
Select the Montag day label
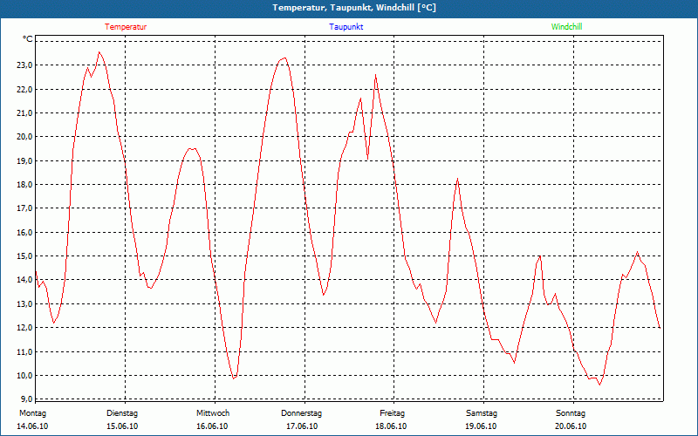click(32, 413)
